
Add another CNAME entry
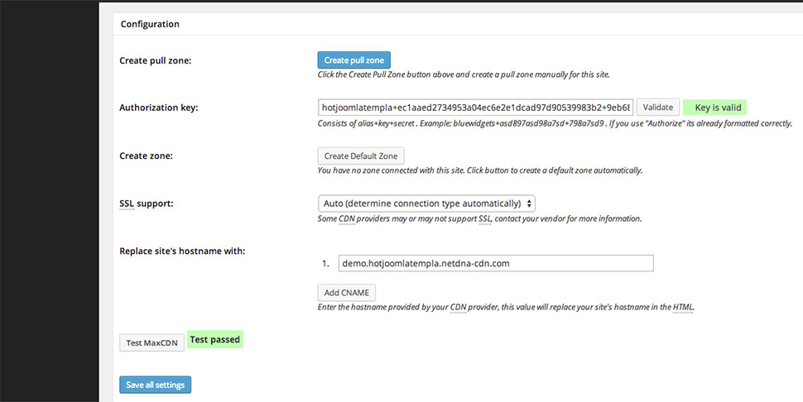[x=347, y=293]
